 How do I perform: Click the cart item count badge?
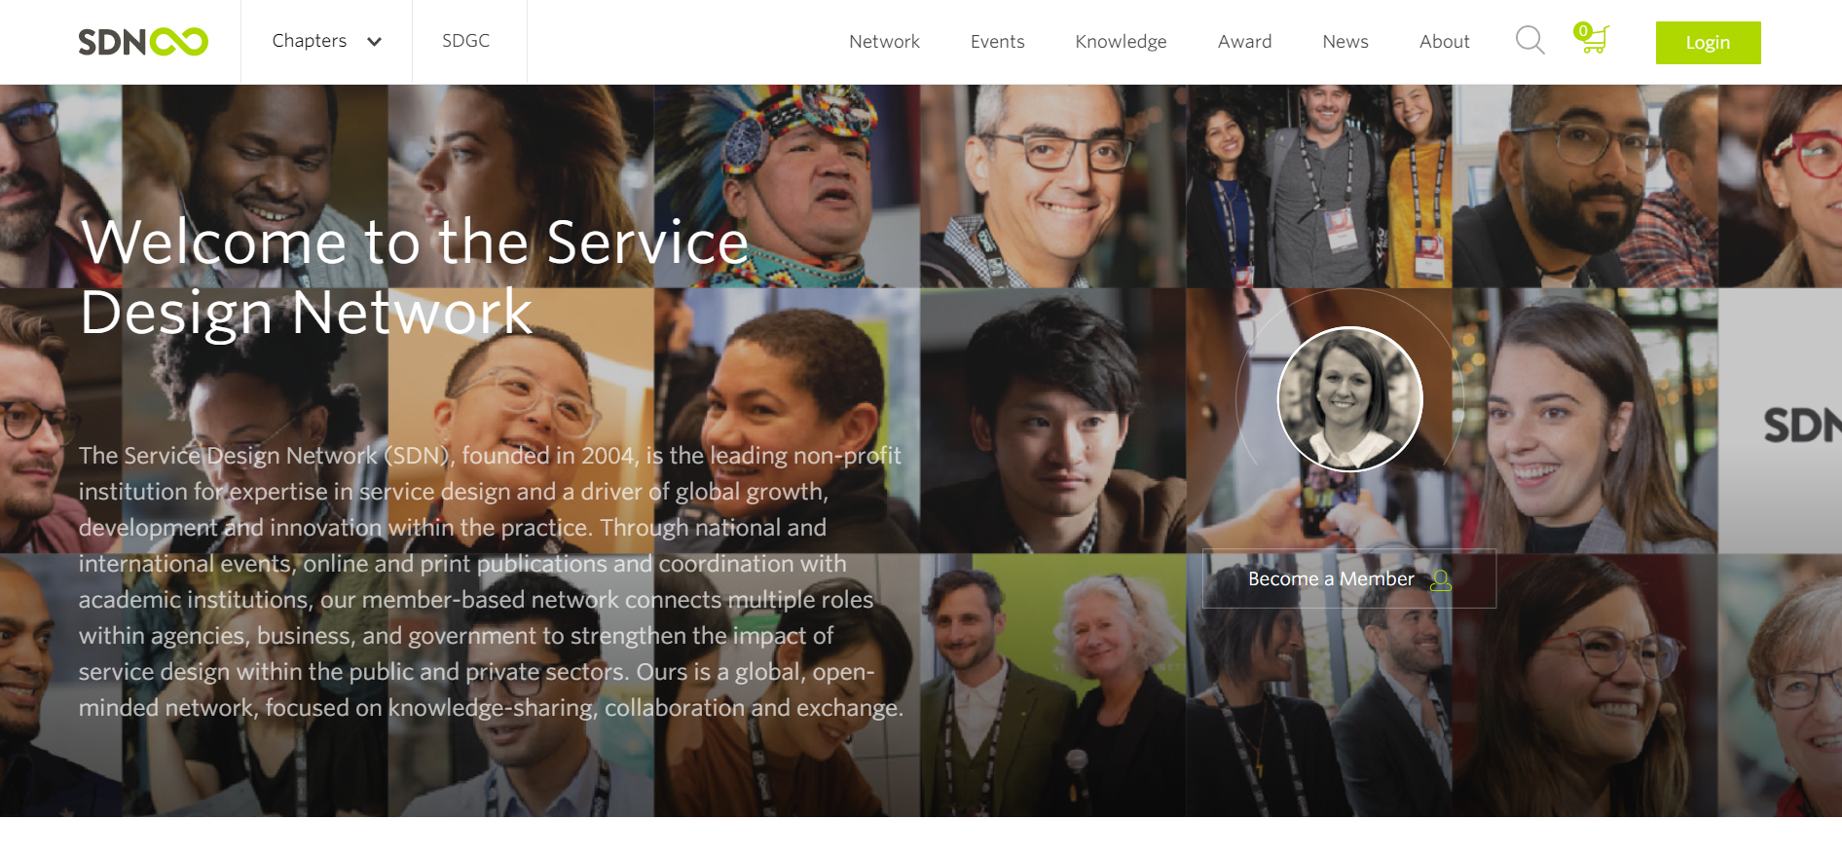pyautogui.click(x=1583, y=31)
